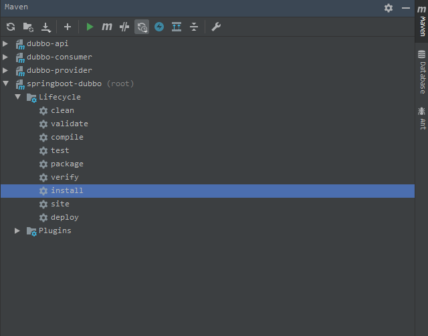Run the selected Maven build
This screenshot has width=428, height=336.
(x=90, y=27)
